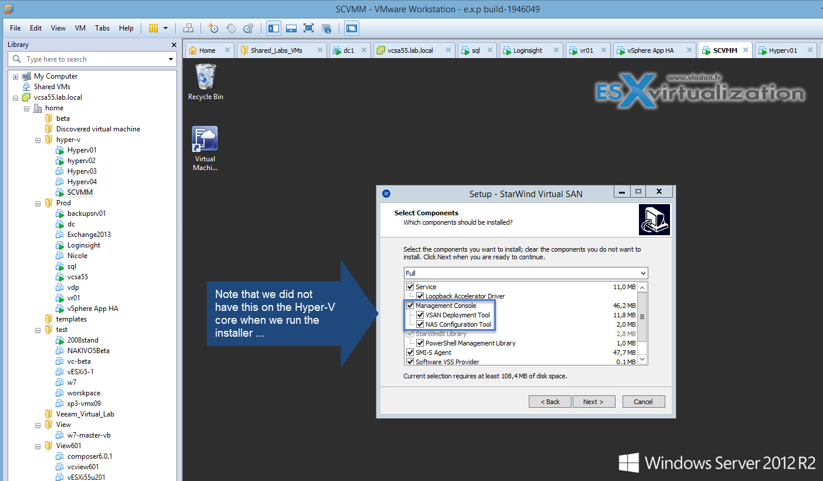This screenshot has width=823, height=481.
Task: Open the Help menu
Action: (x=126, y=28)
